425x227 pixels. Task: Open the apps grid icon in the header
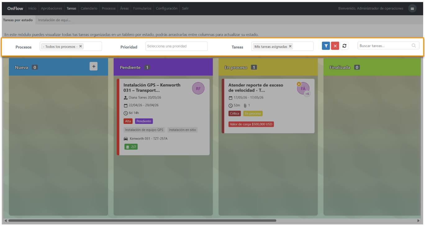[412, 9]
